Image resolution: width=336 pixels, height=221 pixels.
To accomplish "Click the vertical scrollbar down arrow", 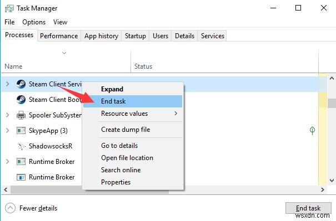I will pyautogui.click(x=332, y=181).
